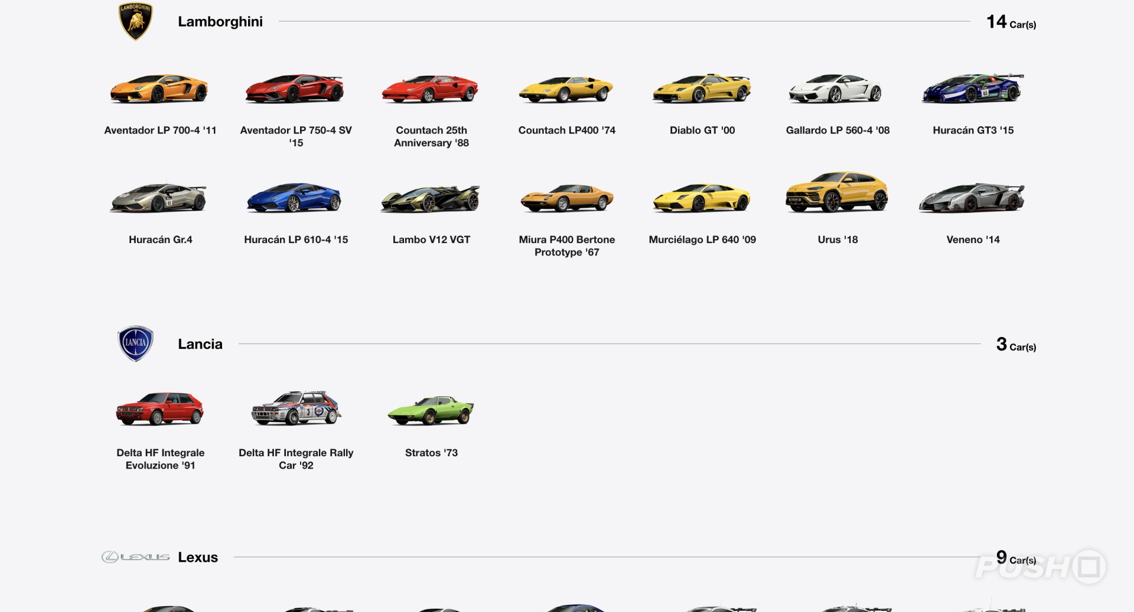Click the 'Murciélago LP 640 '09' label
1134x612 pixels.
click(x=702, y=239)
